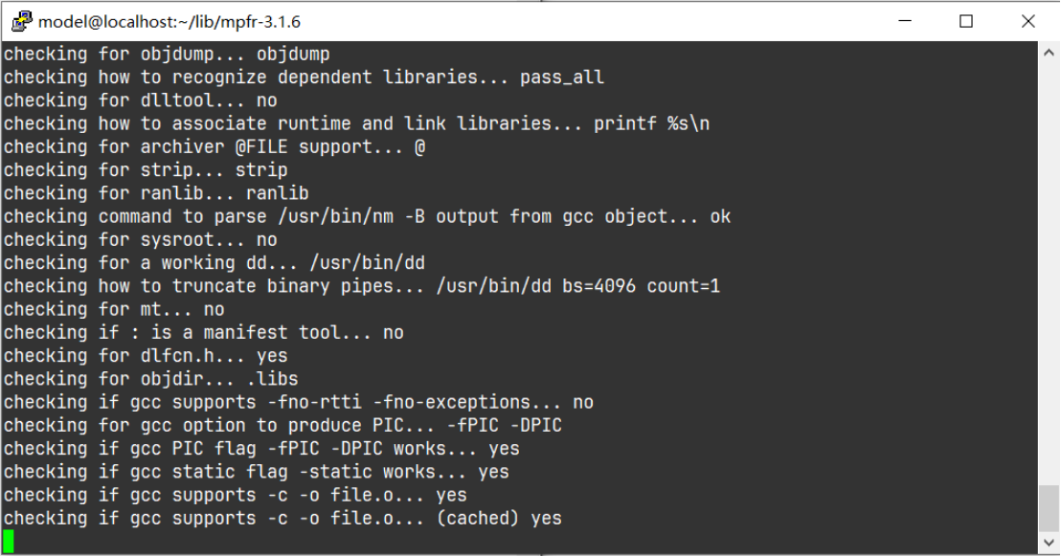
Task: Minimize the terminal window
Action: [x=905, y=21]
